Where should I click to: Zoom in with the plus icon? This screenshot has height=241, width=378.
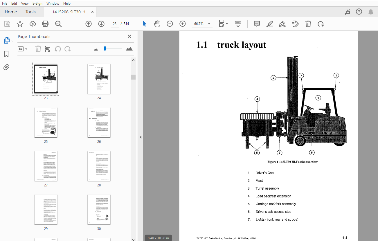pyautogui.click(x=183, y=24)
